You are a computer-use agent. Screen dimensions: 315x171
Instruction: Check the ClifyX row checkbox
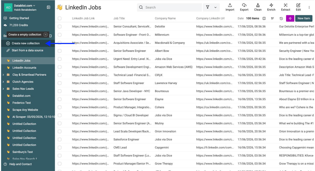click(x=60, y=75)
